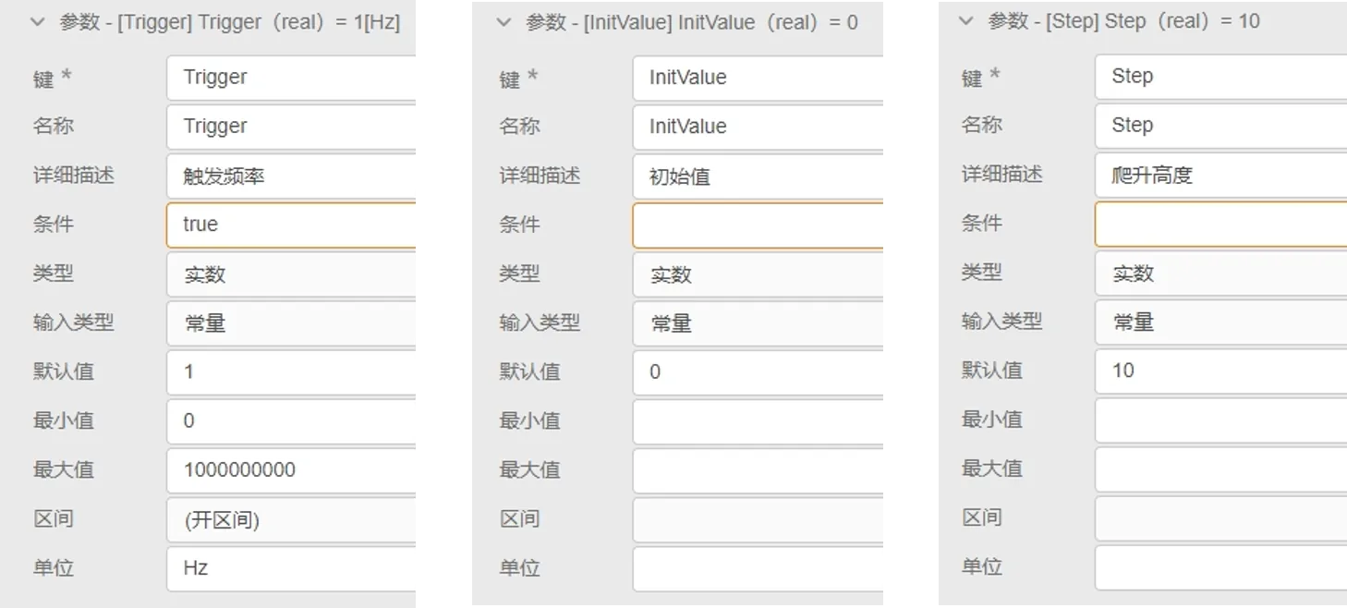Click the Trigger name field
Screen dimensions: 1347x608
(x=293, y=127)
